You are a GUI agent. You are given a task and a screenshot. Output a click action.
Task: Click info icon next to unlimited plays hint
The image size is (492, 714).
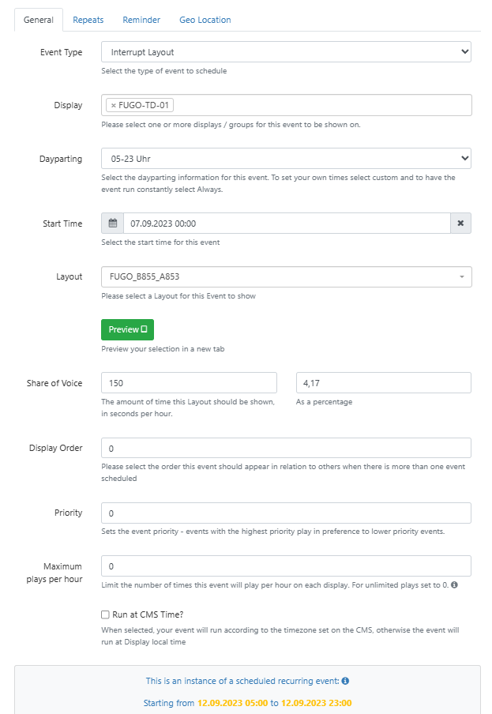click(454, 584)
